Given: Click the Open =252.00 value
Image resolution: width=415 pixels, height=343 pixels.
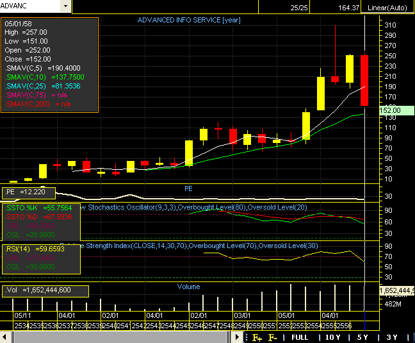Looking at the screenshot, I should tap(28, 50).
